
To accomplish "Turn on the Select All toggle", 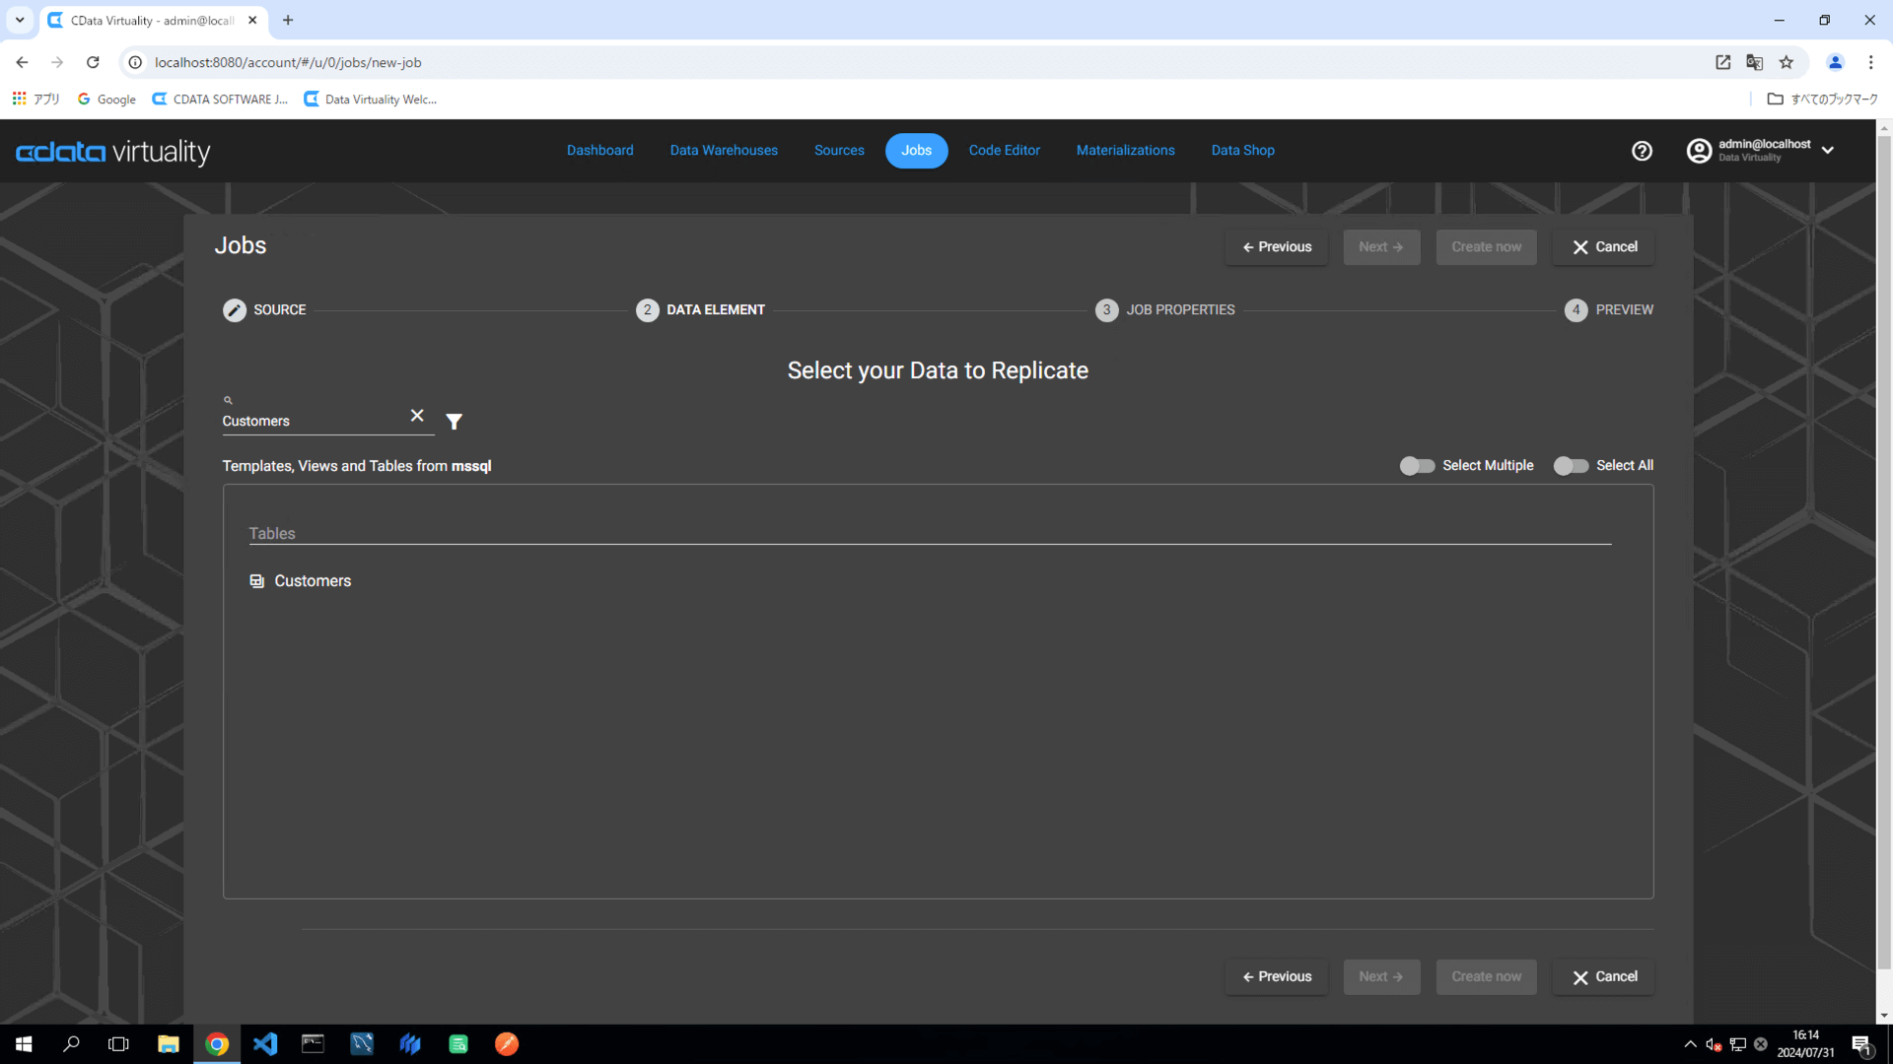I will (1571, 466).
